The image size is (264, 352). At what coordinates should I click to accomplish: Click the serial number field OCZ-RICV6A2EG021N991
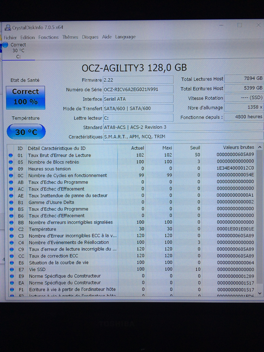(x=138, y=89)
